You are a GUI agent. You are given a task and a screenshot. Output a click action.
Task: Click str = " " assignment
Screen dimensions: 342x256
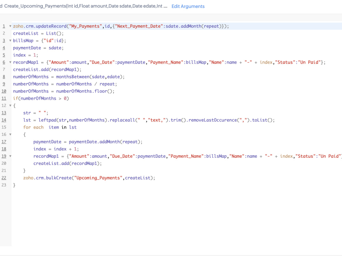click(36, 113)
